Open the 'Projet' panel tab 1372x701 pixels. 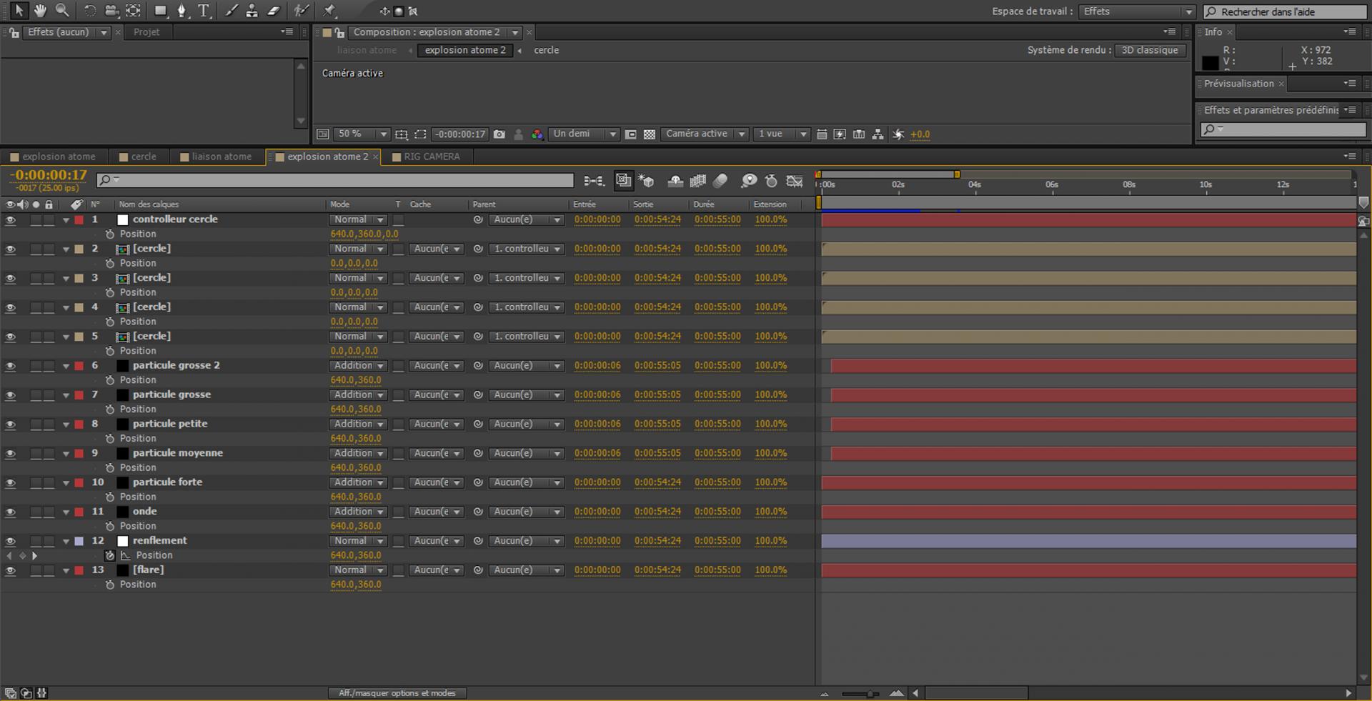click(x=146, y=32)
